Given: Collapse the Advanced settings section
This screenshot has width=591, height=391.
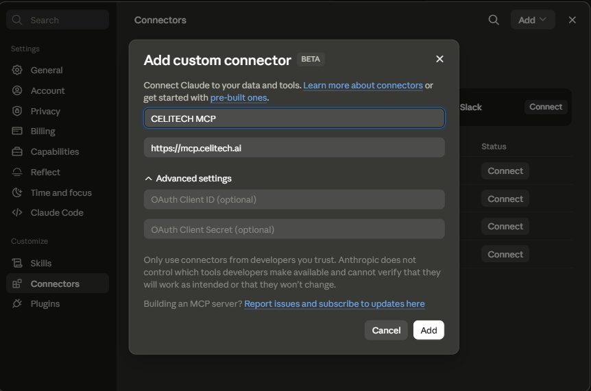Looking at the screenshot, I should [x=188, y=178].
